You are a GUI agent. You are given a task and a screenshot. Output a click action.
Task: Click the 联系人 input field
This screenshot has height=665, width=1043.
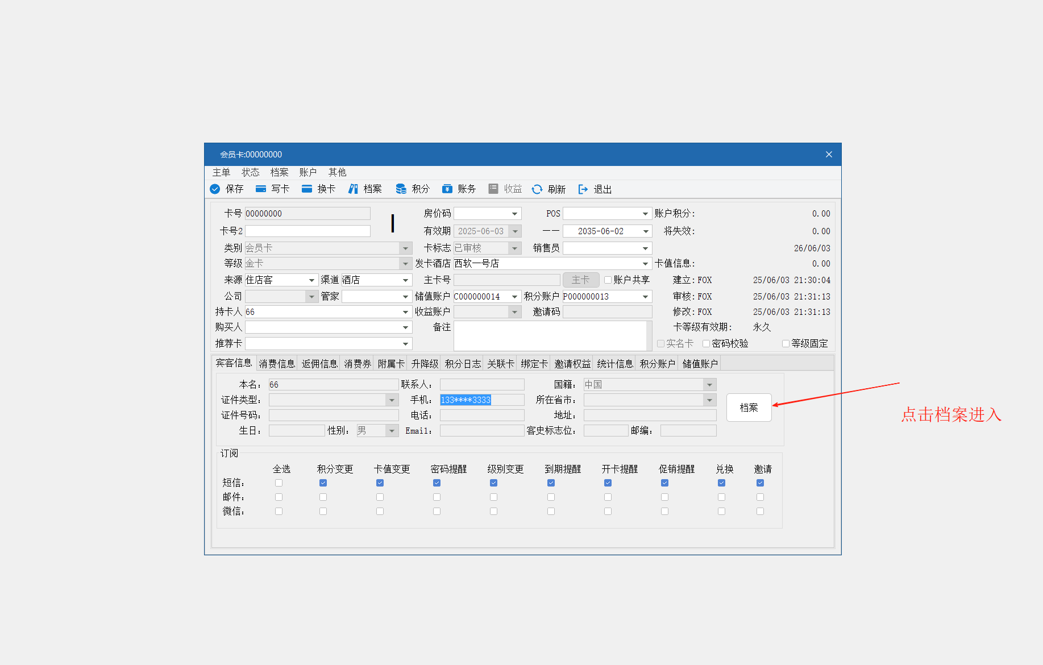(482, 385)
